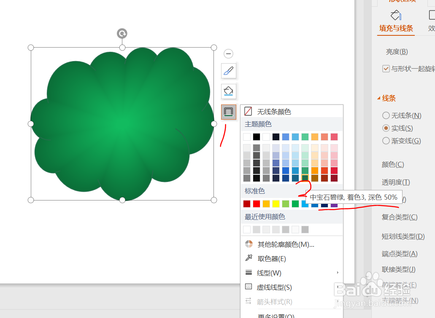Click the 端点类型(A) label

pyautogui.click(x=400, y=254)
